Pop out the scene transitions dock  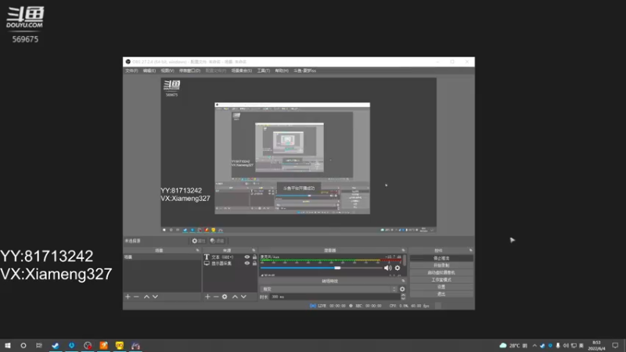point(403,281)
